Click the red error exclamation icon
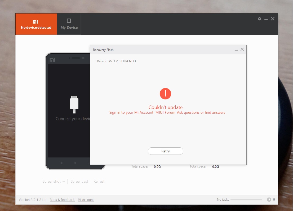Image resolution: width=293 pixels, height=211 pixels. pos(165,94)
